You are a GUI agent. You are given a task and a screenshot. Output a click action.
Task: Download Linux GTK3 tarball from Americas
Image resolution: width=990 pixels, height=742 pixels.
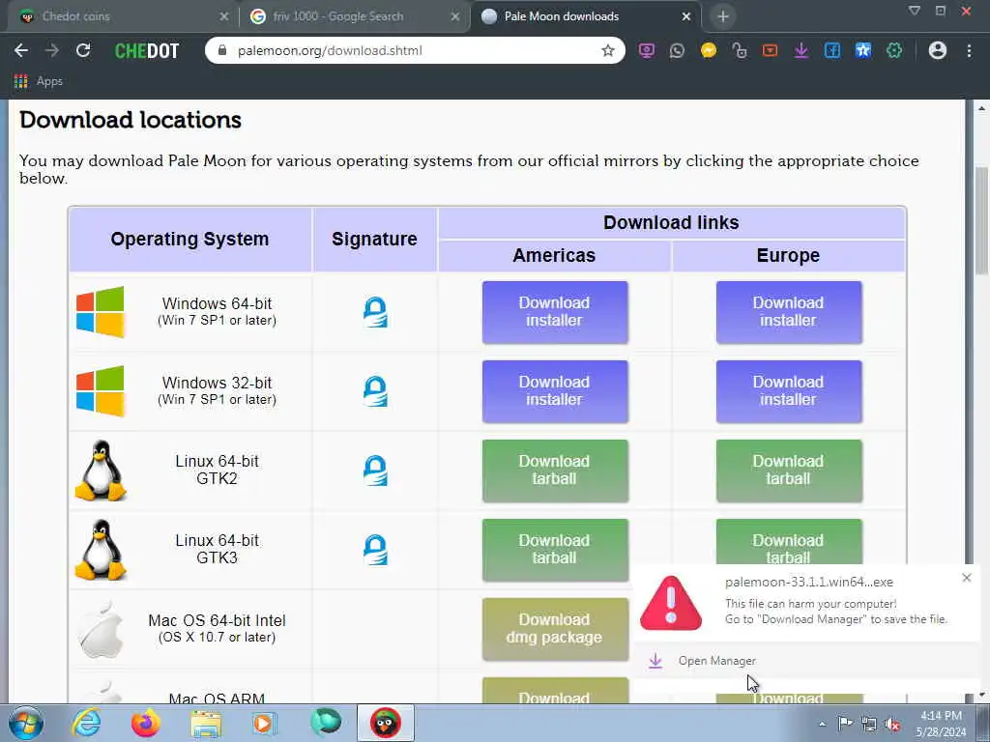coord(555,550)
